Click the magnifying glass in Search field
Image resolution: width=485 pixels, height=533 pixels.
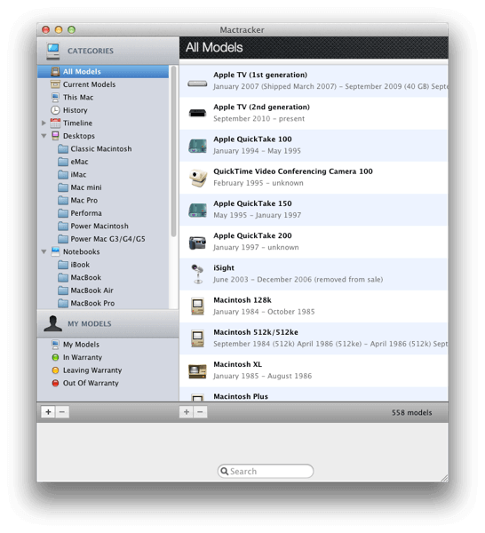click(225, 472)
